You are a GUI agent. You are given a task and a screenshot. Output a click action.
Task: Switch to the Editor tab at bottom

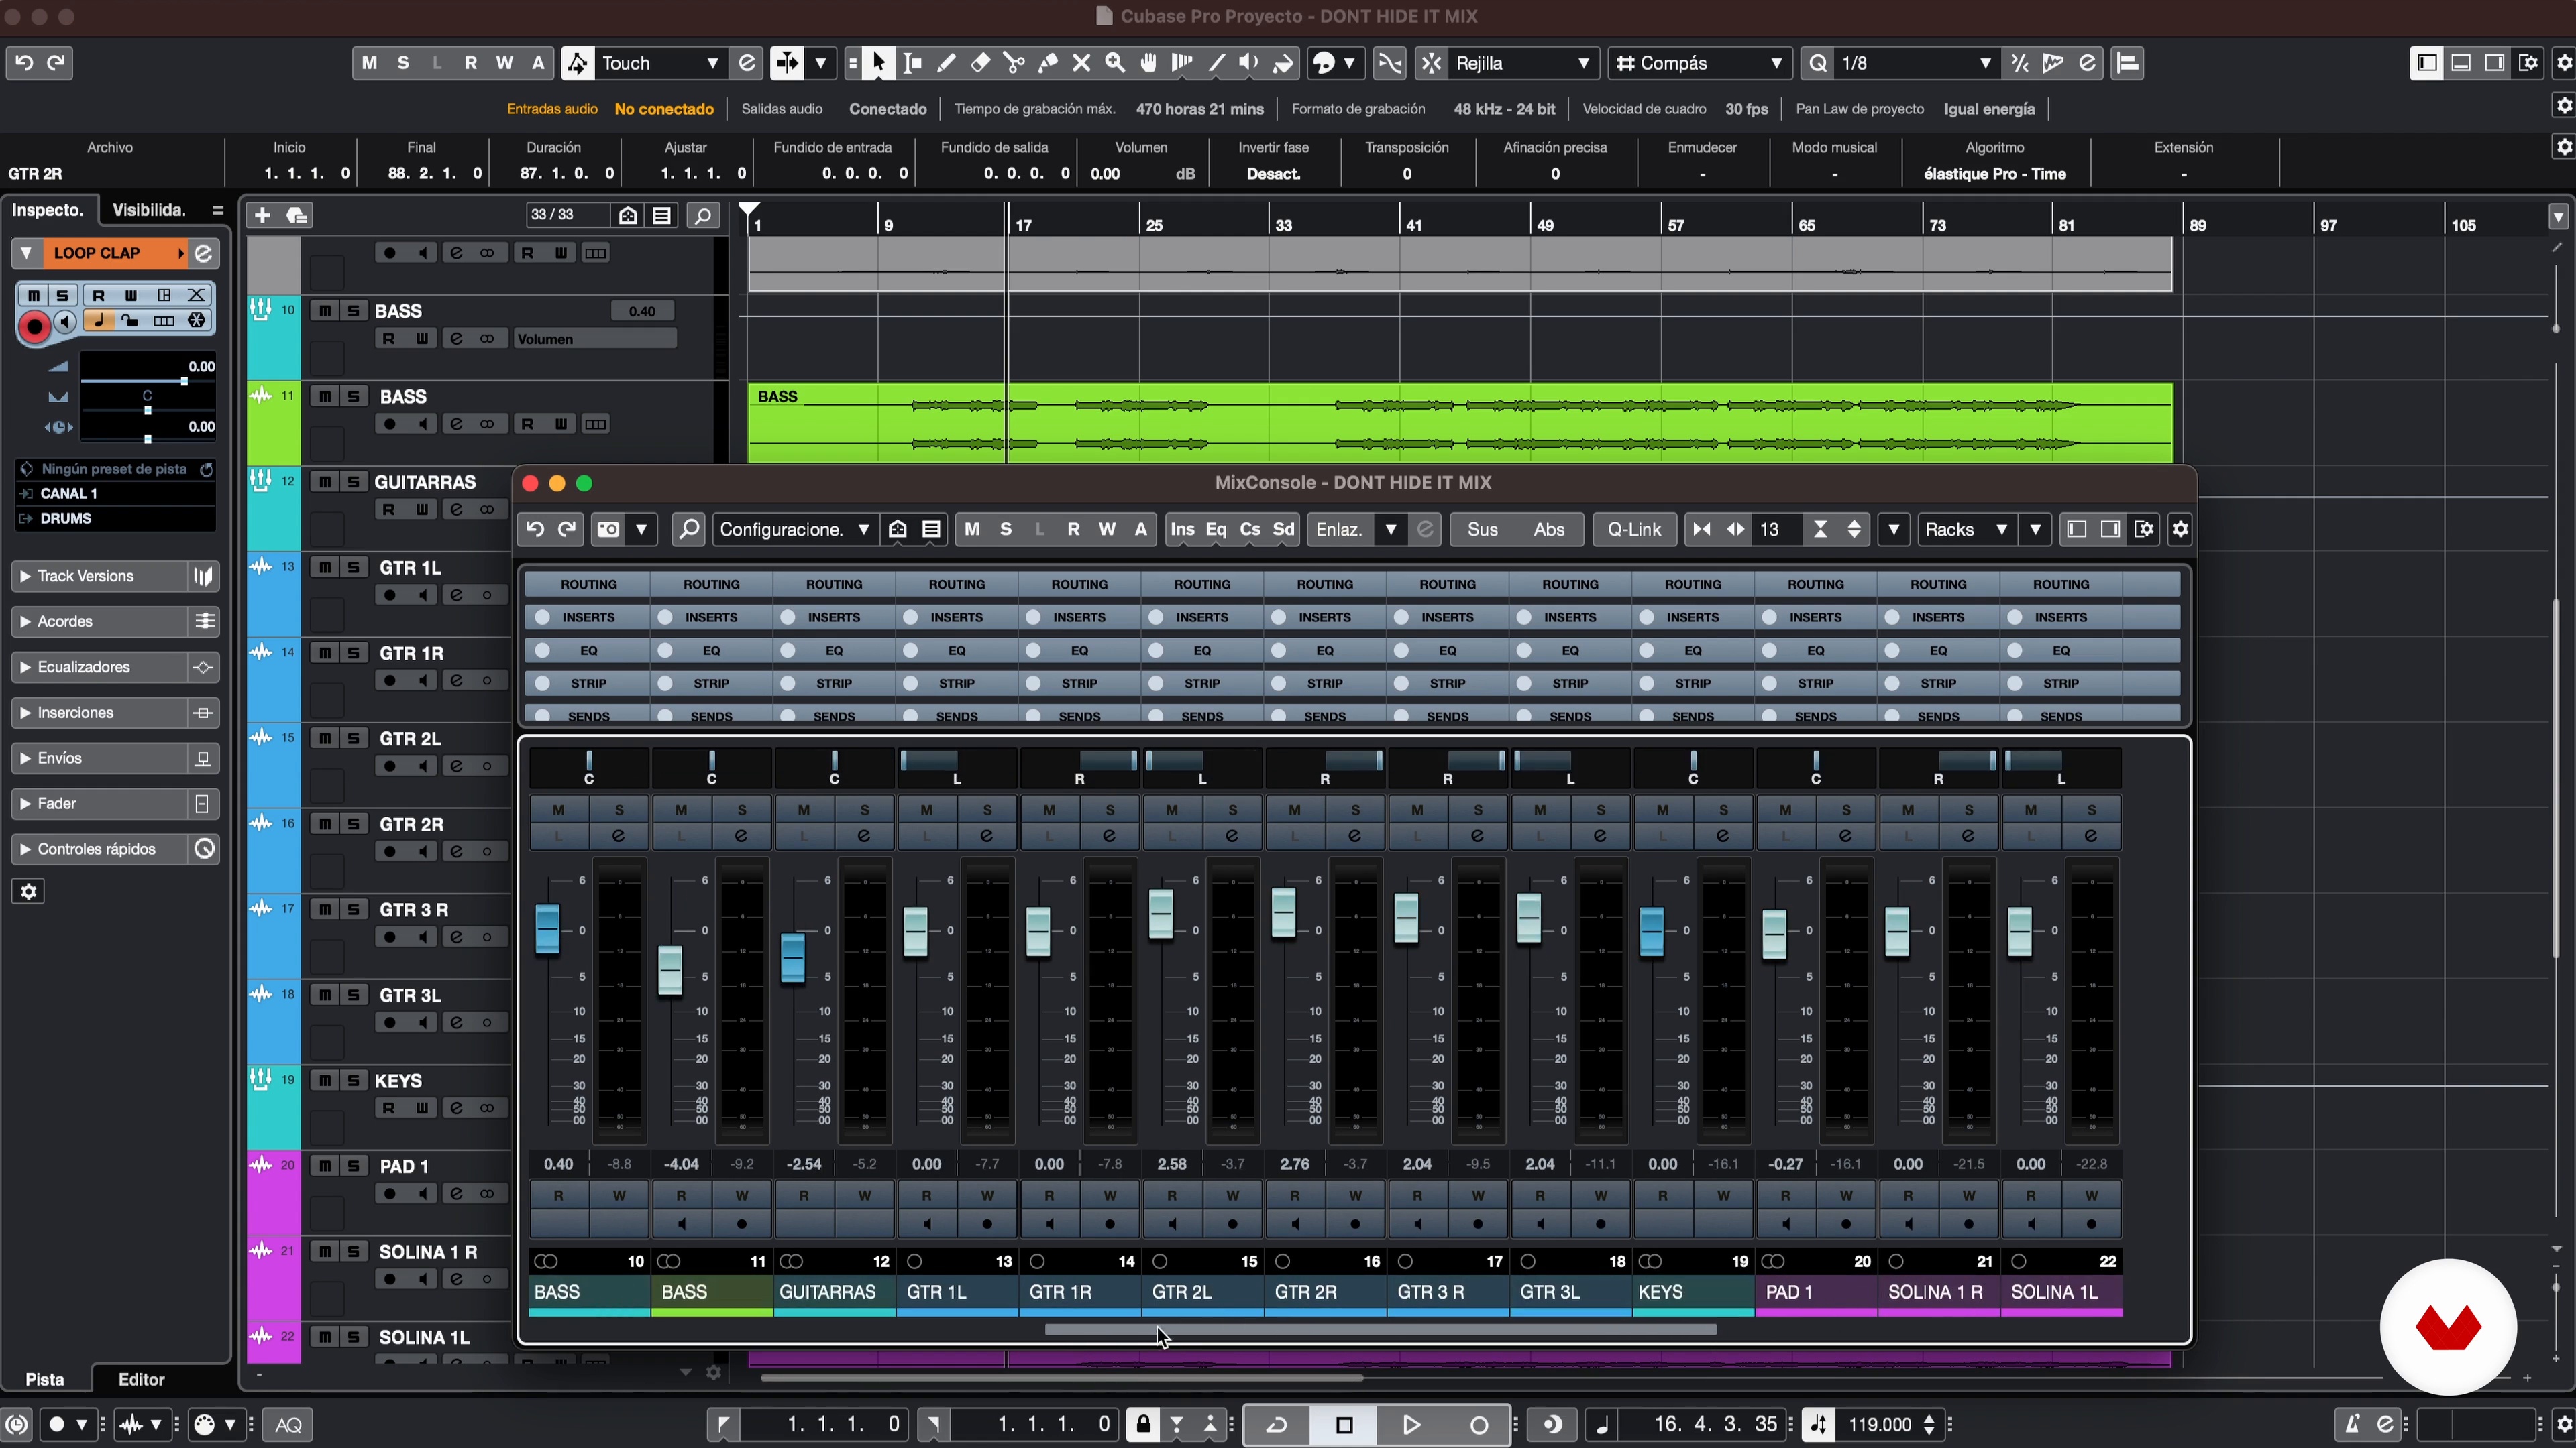[x=141, y=1379]
